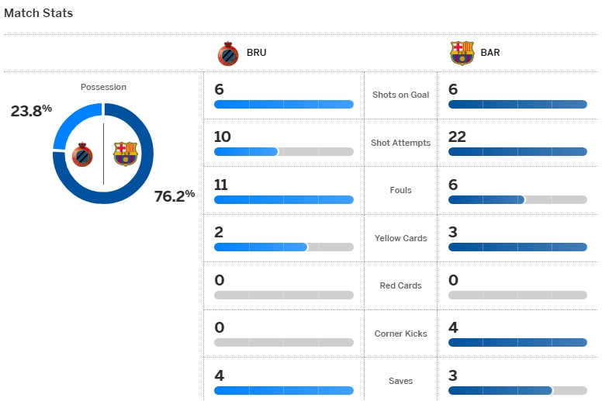Click BRU Yellow Cards bar
This screenshot has height=401, width=602.
click(x=283, y=247)
